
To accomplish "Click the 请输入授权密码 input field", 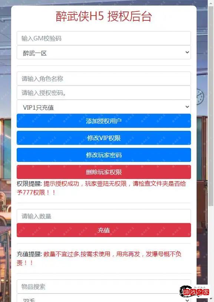I will pos(104,93).
